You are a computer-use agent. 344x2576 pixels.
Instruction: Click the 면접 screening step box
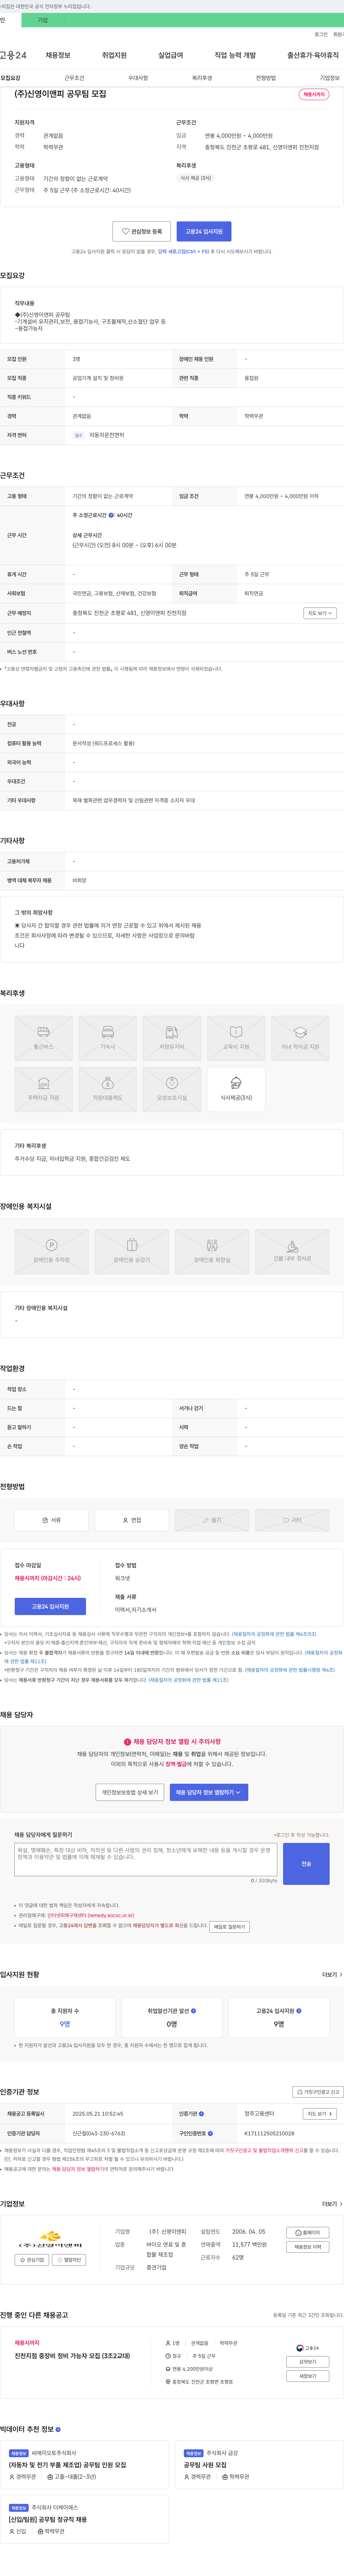click(x=132, y=1520)
